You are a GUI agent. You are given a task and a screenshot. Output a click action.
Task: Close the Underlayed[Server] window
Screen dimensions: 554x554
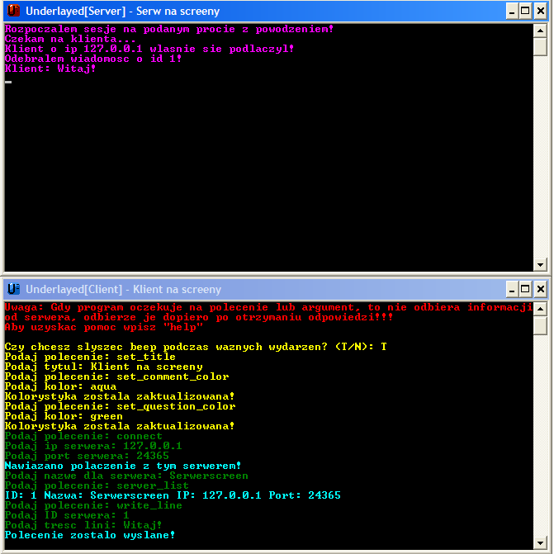point(540,12)
